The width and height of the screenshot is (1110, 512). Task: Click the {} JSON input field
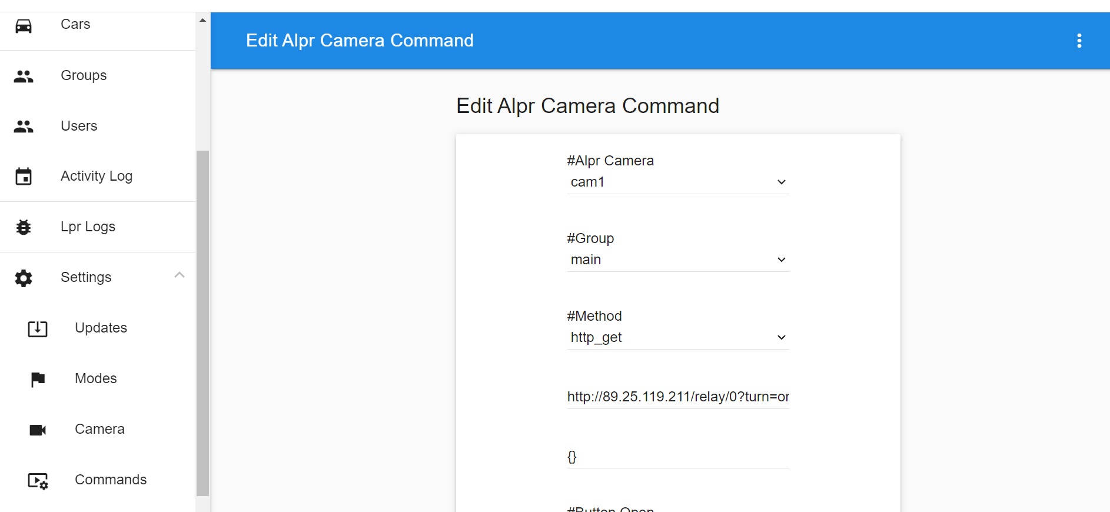point(677,457)
